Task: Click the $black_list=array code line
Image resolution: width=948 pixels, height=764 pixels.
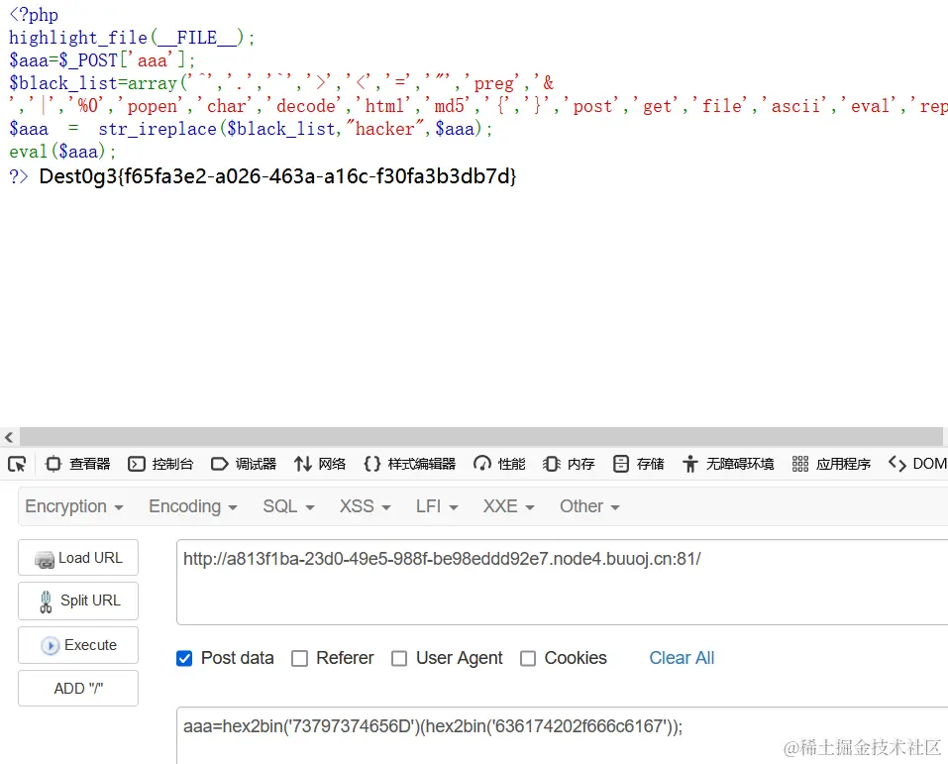Action: point(281,83)
